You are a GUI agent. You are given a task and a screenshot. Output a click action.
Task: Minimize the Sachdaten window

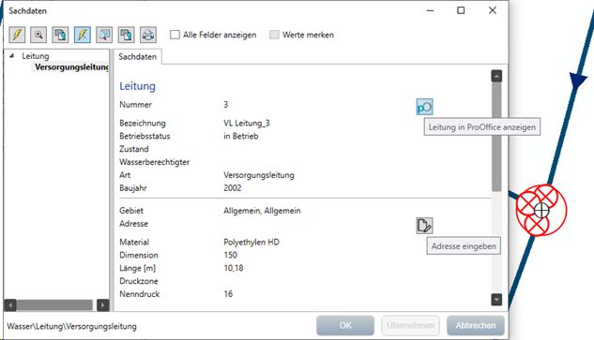(430, 10)
